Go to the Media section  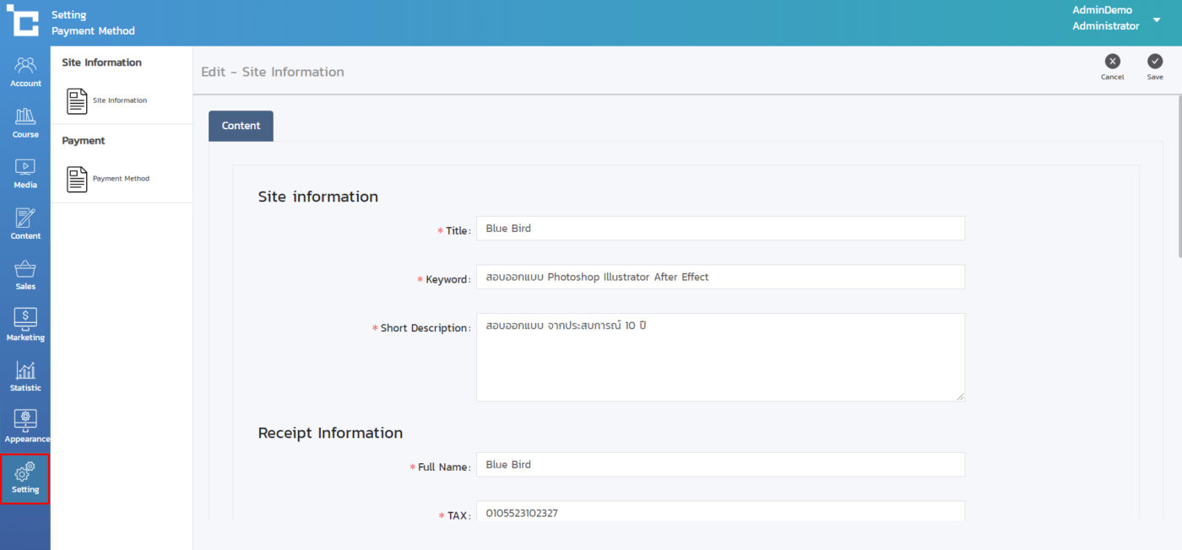pyautogui.click(x=25, y=172)
